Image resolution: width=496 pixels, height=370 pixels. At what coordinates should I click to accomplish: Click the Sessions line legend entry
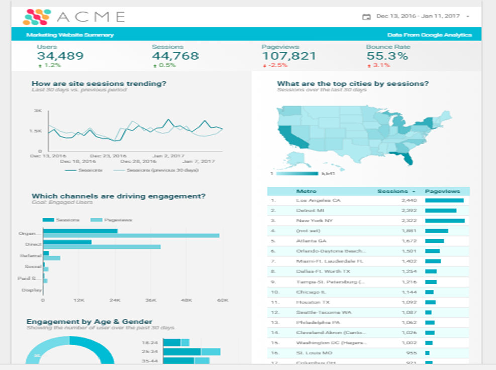(83, 170)
